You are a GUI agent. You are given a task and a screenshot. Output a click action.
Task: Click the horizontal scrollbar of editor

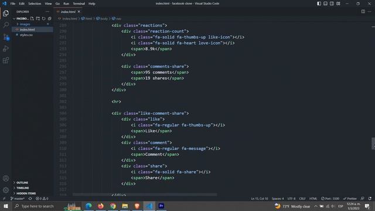click(x=145, y=195)
